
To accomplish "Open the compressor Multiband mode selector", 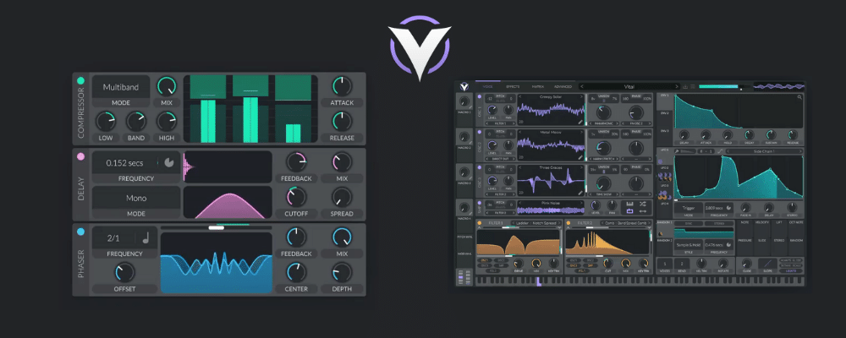I will point(122,87).
